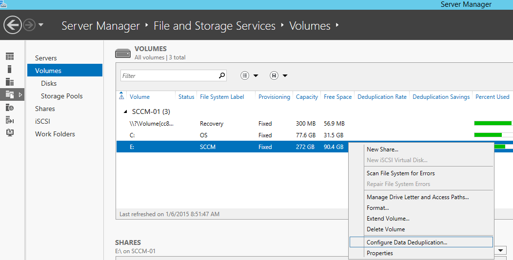
Task: Select Scan File System for Errors
Action: tap(400, 173)
